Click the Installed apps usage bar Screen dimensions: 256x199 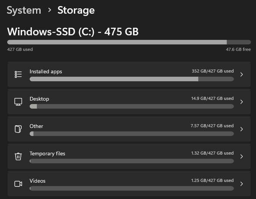click(131, 79)
